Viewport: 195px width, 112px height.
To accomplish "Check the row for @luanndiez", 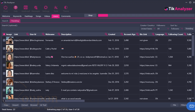I will pyautogui.click(x=4, y=73).
